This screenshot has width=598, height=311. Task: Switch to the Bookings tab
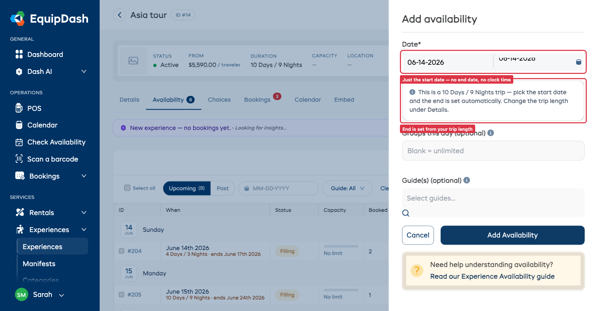click(257, 100)
